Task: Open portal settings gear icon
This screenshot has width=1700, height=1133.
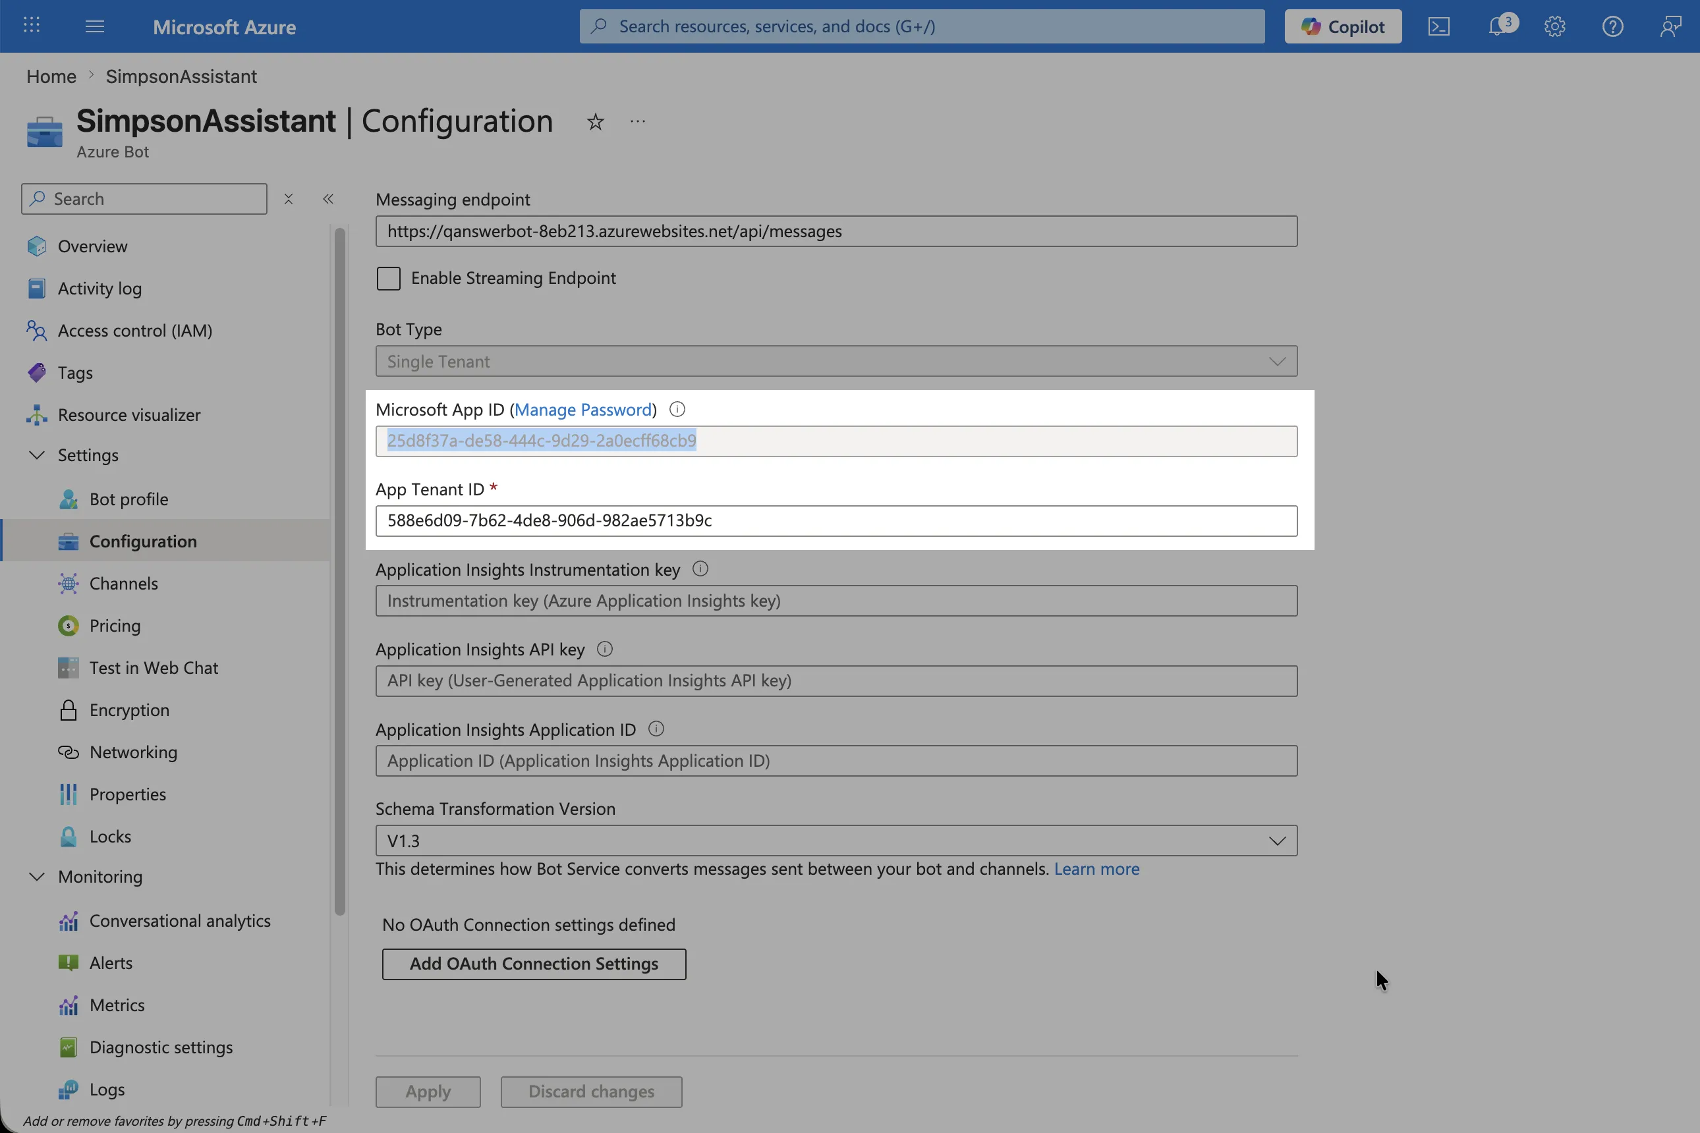Action: click(1555, 27)
